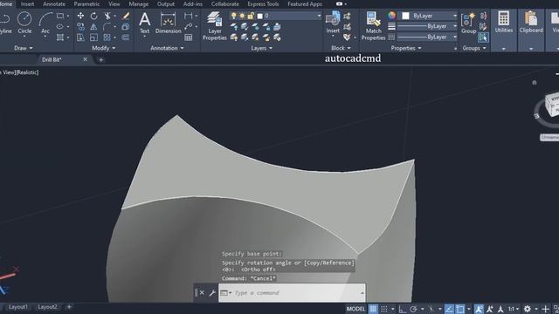Toggle layer on/off lightbulb icon
Image resolution: width=559 pixels, height=314 pixels.
point(233,16)
